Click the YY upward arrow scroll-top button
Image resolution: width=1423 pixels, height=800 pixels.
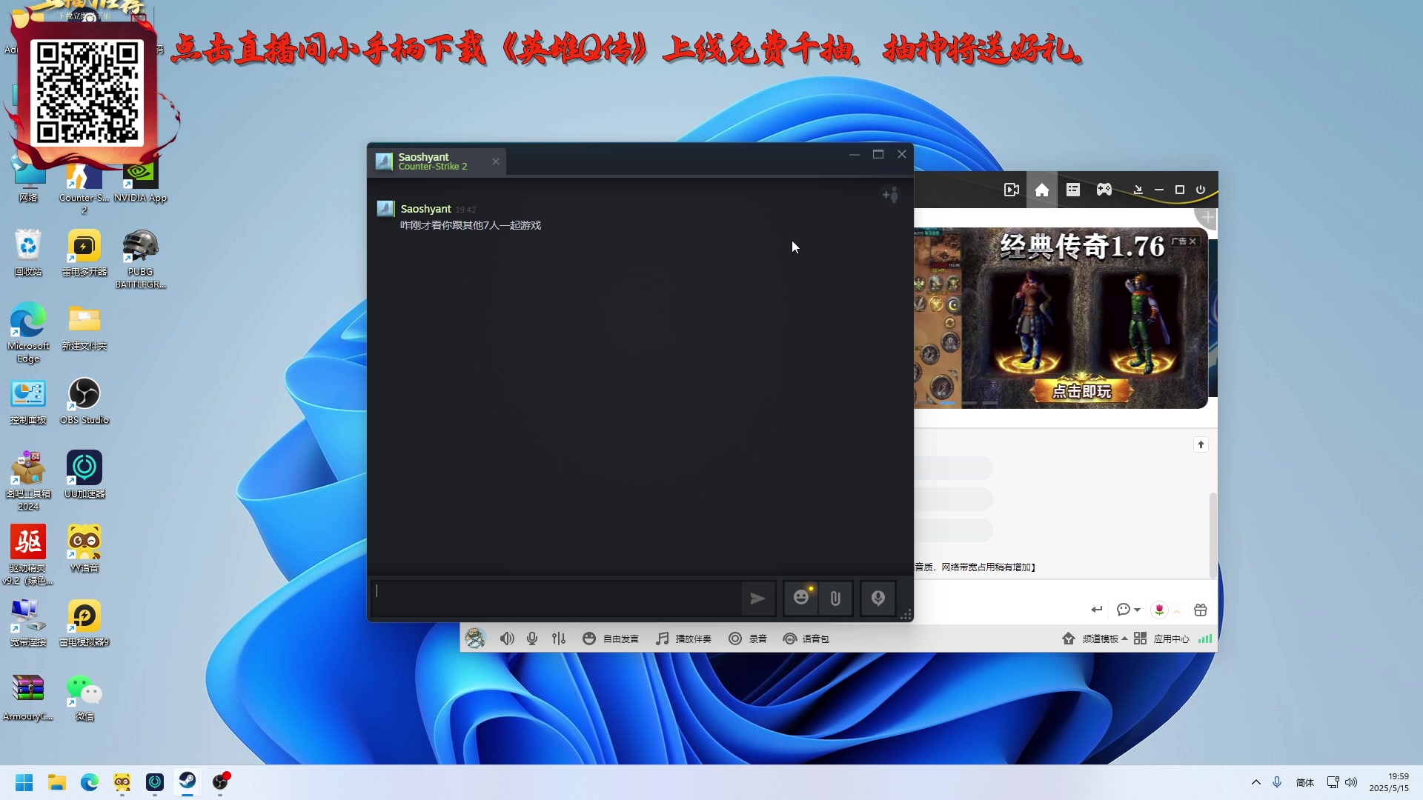[1201, 444]
